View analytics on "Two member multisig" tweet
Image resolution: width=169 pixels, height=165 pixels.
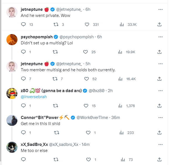click(x=121, y=79)
